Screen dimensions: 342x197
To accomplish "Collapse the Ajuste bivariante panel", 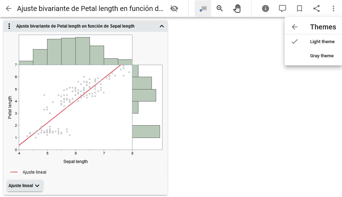I will pos(162,26).
